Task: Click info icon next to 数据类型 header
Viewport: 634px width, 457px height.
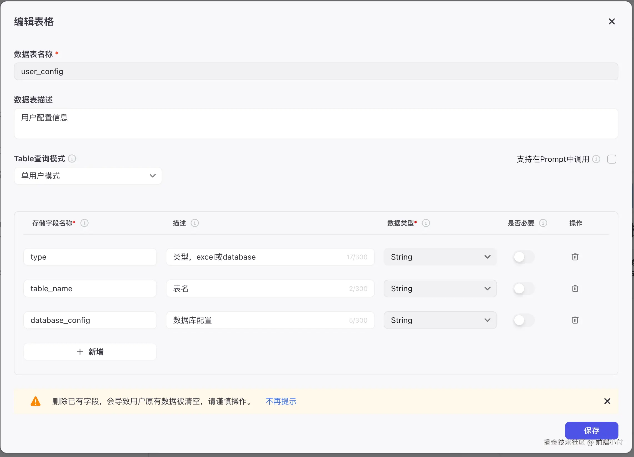Action: [426, 223]
